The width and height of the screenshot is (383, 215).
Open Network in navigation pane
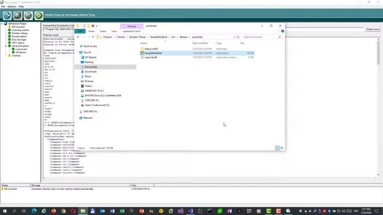click(x=87, y=118)
